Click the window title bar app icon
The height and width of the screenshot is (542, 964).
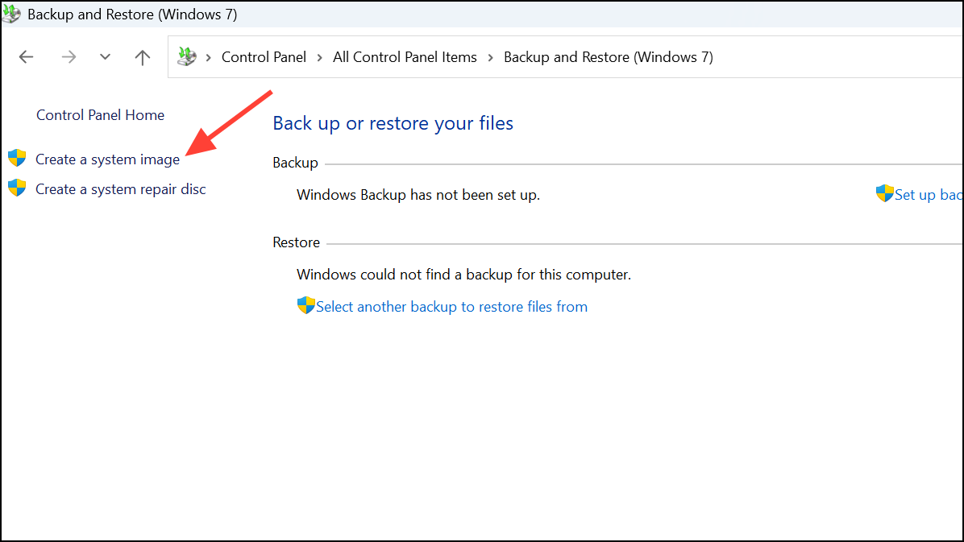pyautogui.click(x=11, y=14)
